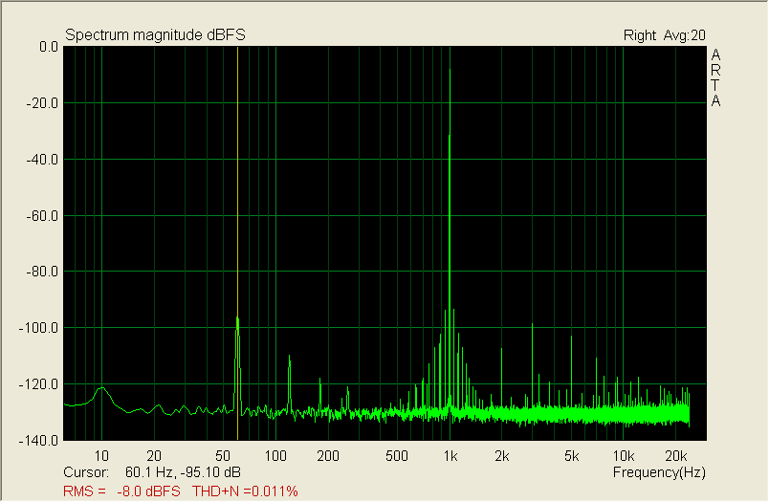The width and height of the screenshot is (769, 502).
Task: Click the '1k' frequency axis label
Action: click(450, 456)
